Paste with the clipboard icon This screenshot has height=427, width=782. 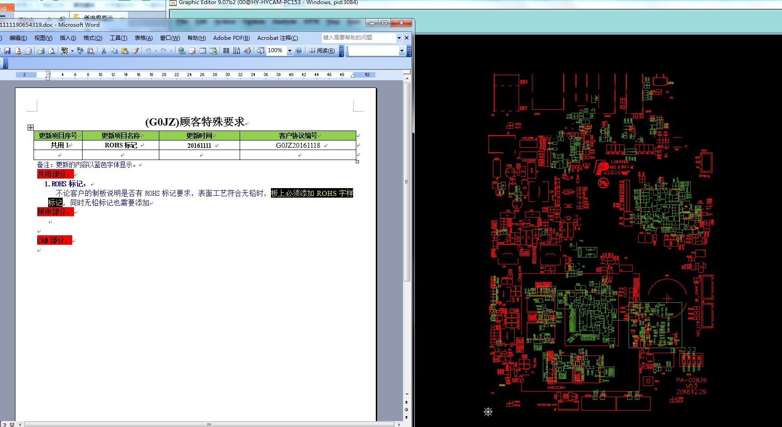(124, 51)
